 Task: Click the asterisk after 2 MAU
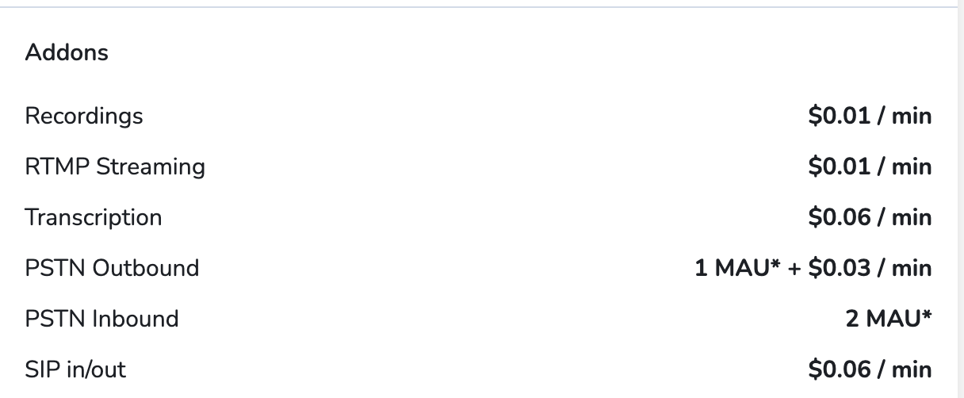[926, 316]
